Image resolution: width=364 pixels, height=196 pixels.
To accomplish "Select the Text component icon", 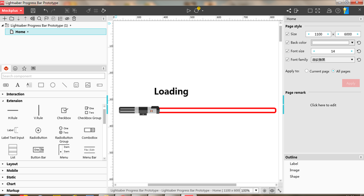I will click(x=17, y=85).
